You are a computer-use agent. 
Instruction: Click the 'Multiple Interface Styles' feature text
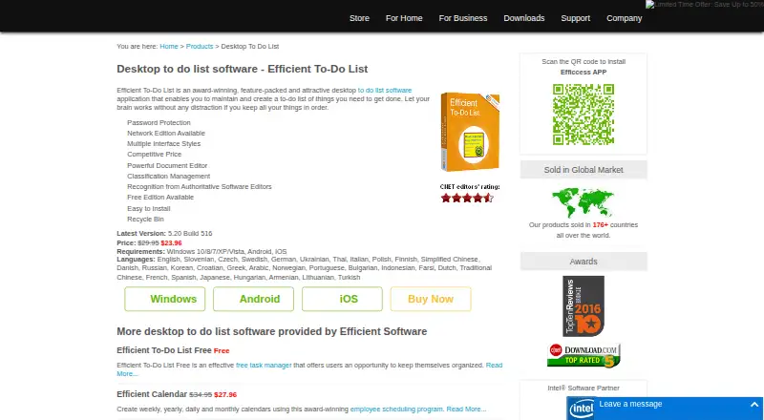pos(163,144)
